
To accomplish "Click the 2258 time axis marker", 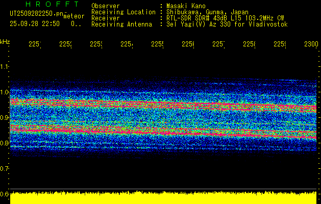I will click(249, 44).
